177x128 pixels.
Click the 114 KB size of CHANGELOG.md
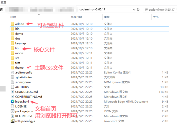tap(163, 92)
